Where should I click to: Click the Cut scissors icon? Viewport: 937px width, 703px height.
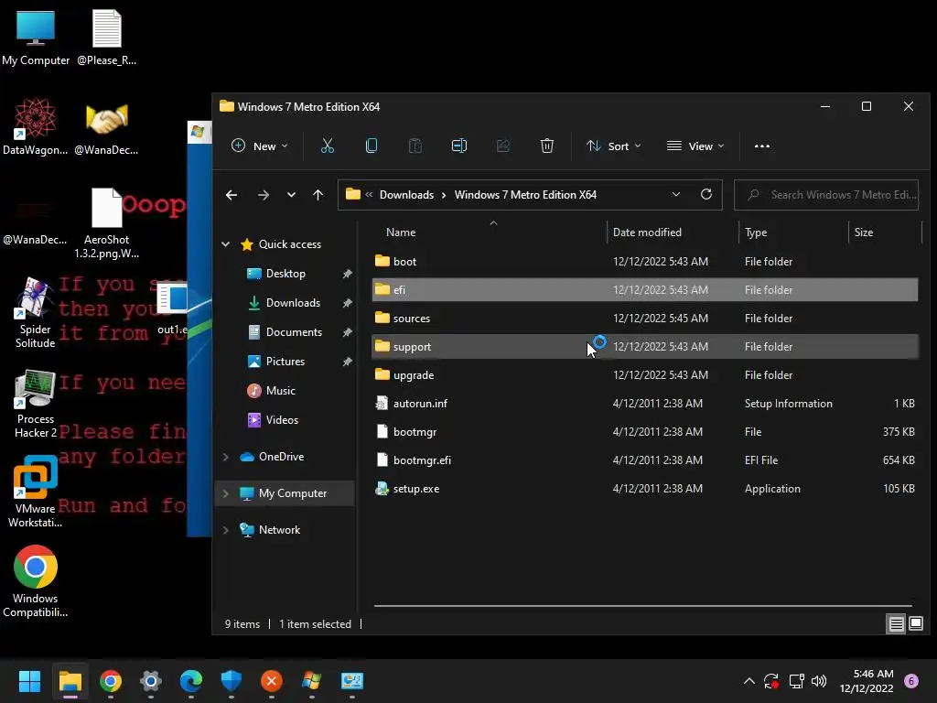[x=327, y=146]
